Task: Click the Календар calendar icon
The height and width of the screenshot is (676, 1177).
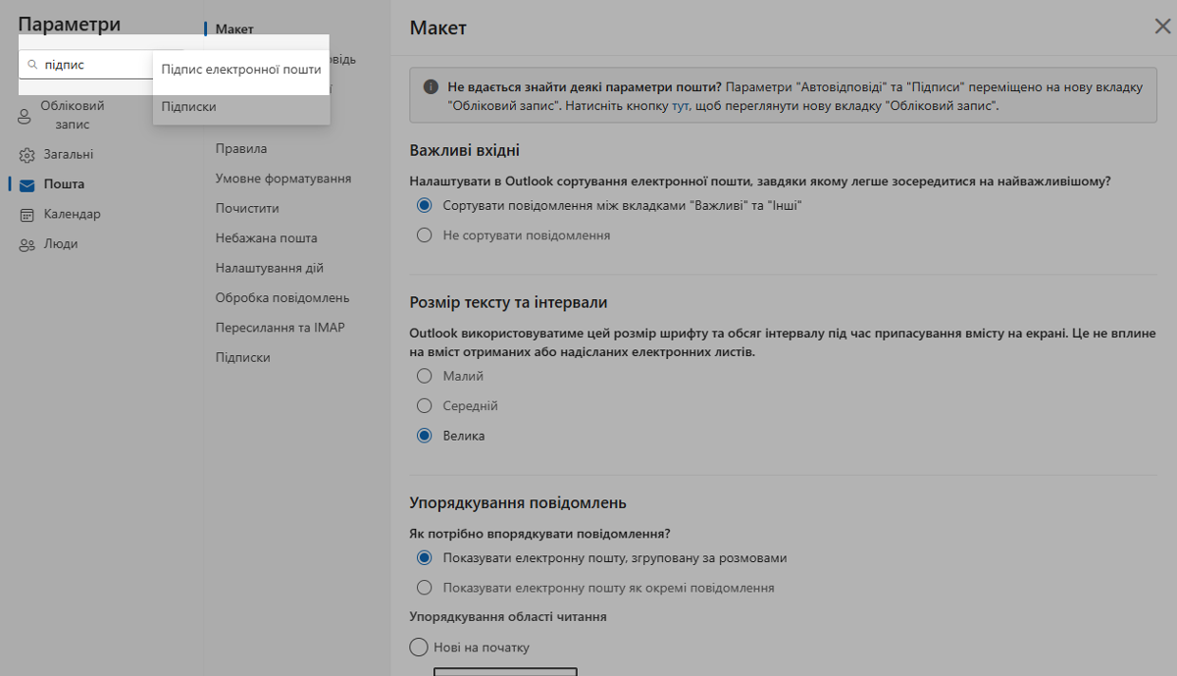Action: click(26, 215)
